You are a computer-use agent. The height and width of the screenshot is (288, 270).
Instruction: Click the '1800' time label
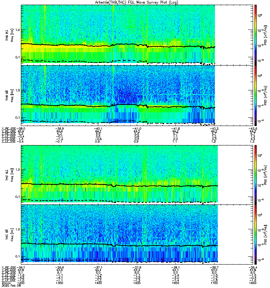[253, 283]
